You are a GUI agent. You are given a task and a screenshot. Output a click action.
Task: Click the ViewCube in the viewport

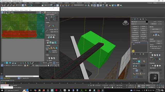point(126,23)
